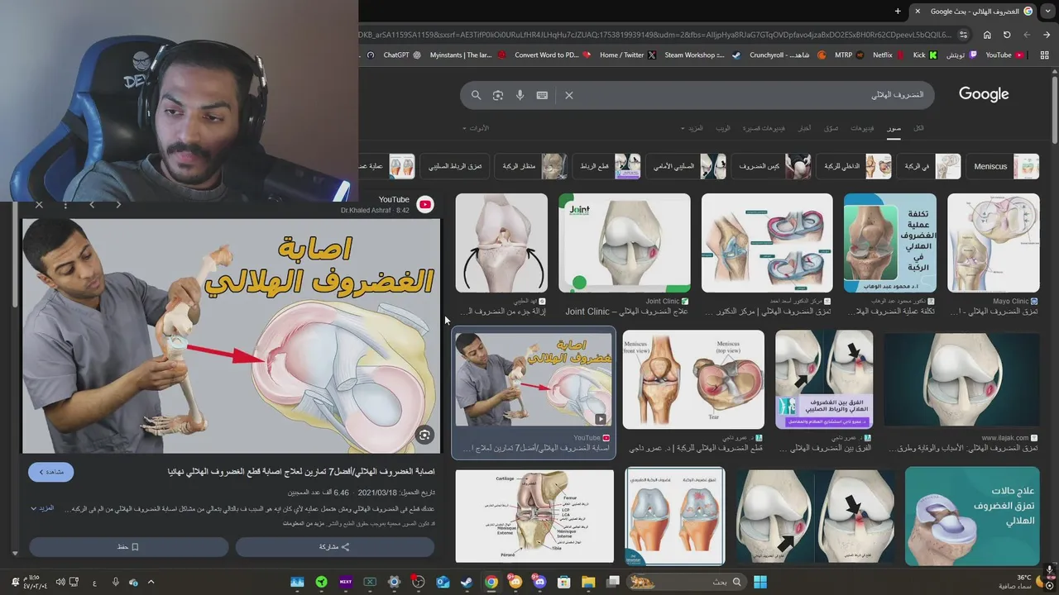Reload the current page
The width and height of the screenshot is (1059, 595).
(1007, 35)
